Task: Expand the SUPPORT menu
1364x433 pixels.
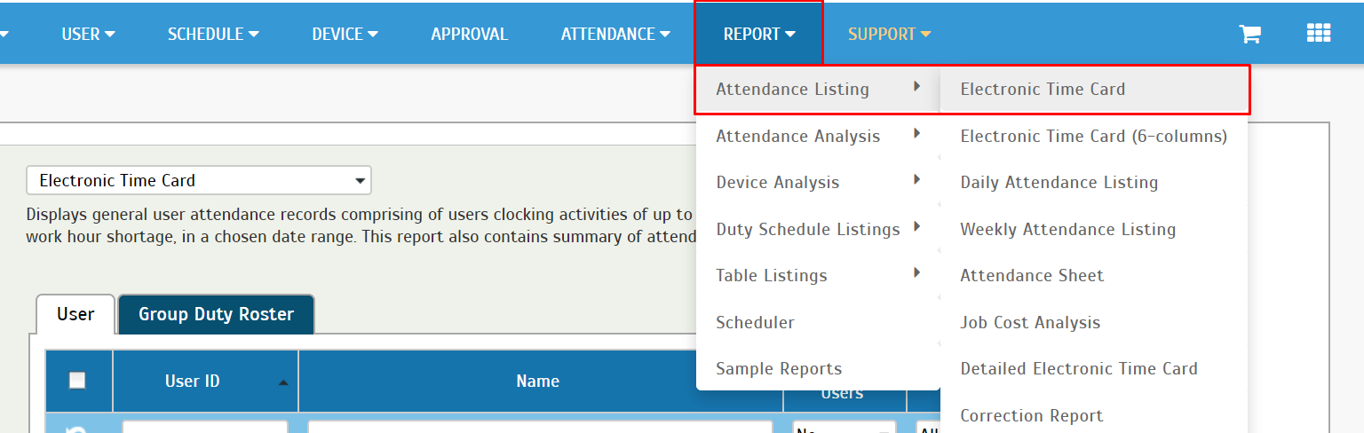Action: tap(889, 34)
